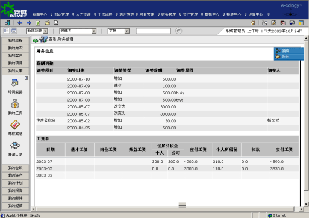
Task: Click the search text input field
Action: point(154,31)
